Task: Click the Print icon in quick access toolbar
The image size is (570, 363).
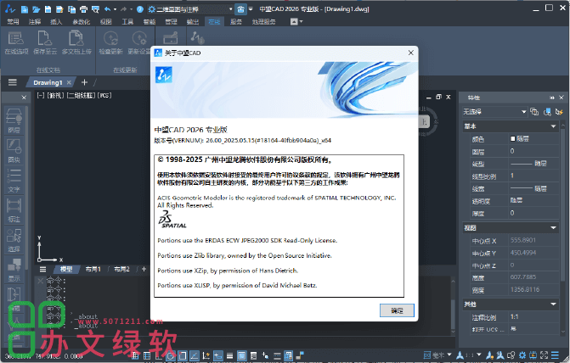Action: (x=83, y=9)
